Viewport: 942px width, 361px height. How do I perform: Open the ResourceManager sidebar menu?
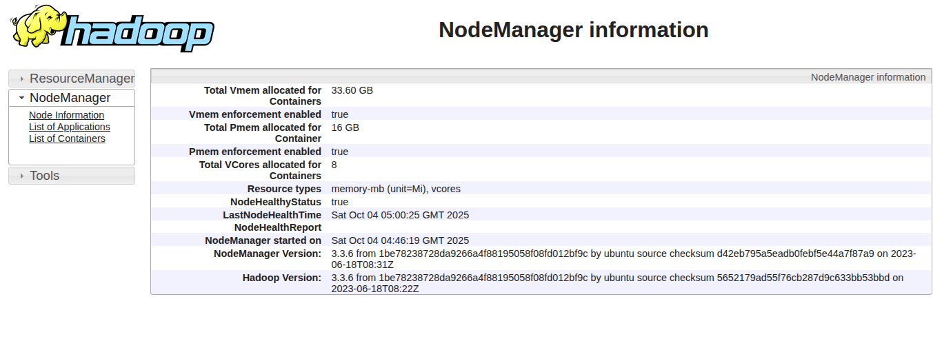pyautogui.click(x=81, y=79)
